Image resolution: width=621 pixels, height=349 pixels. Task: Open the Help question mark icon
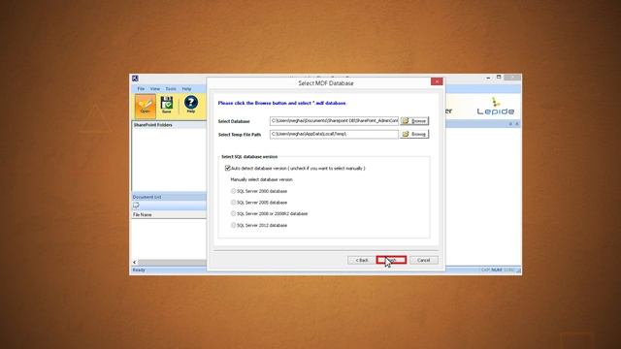[x=191, y=104]
